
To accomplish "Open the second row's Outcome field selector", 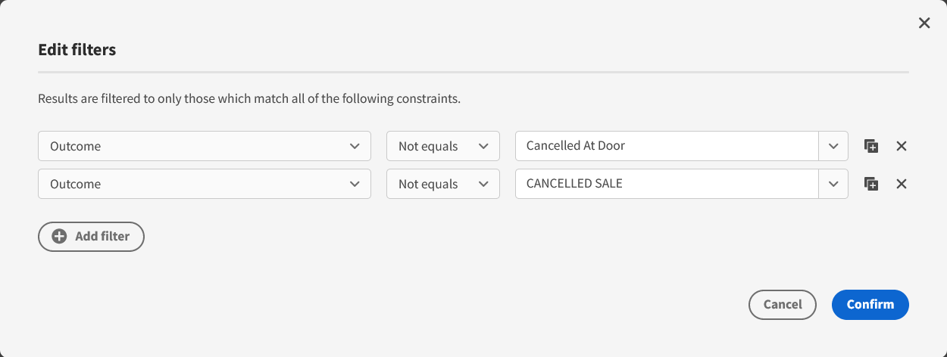I will (x=204, y=184).
